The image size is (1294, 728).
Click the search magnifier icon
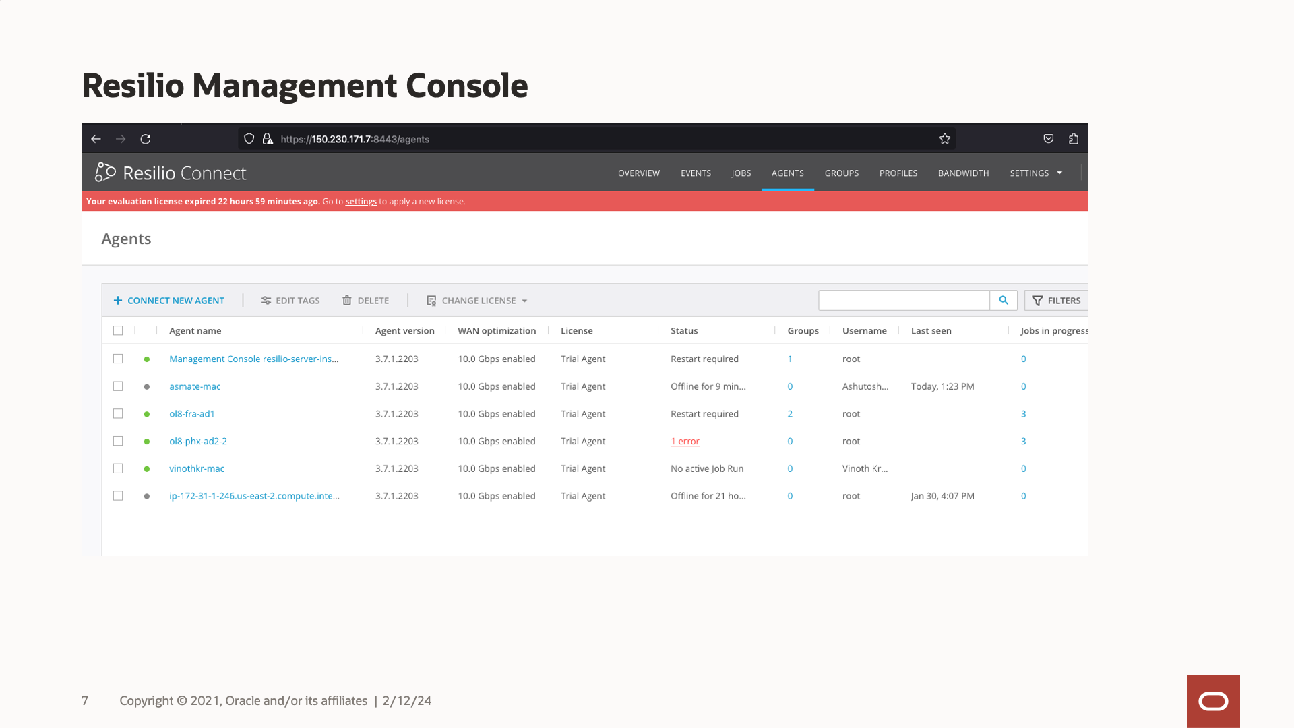coord(1004,300)
